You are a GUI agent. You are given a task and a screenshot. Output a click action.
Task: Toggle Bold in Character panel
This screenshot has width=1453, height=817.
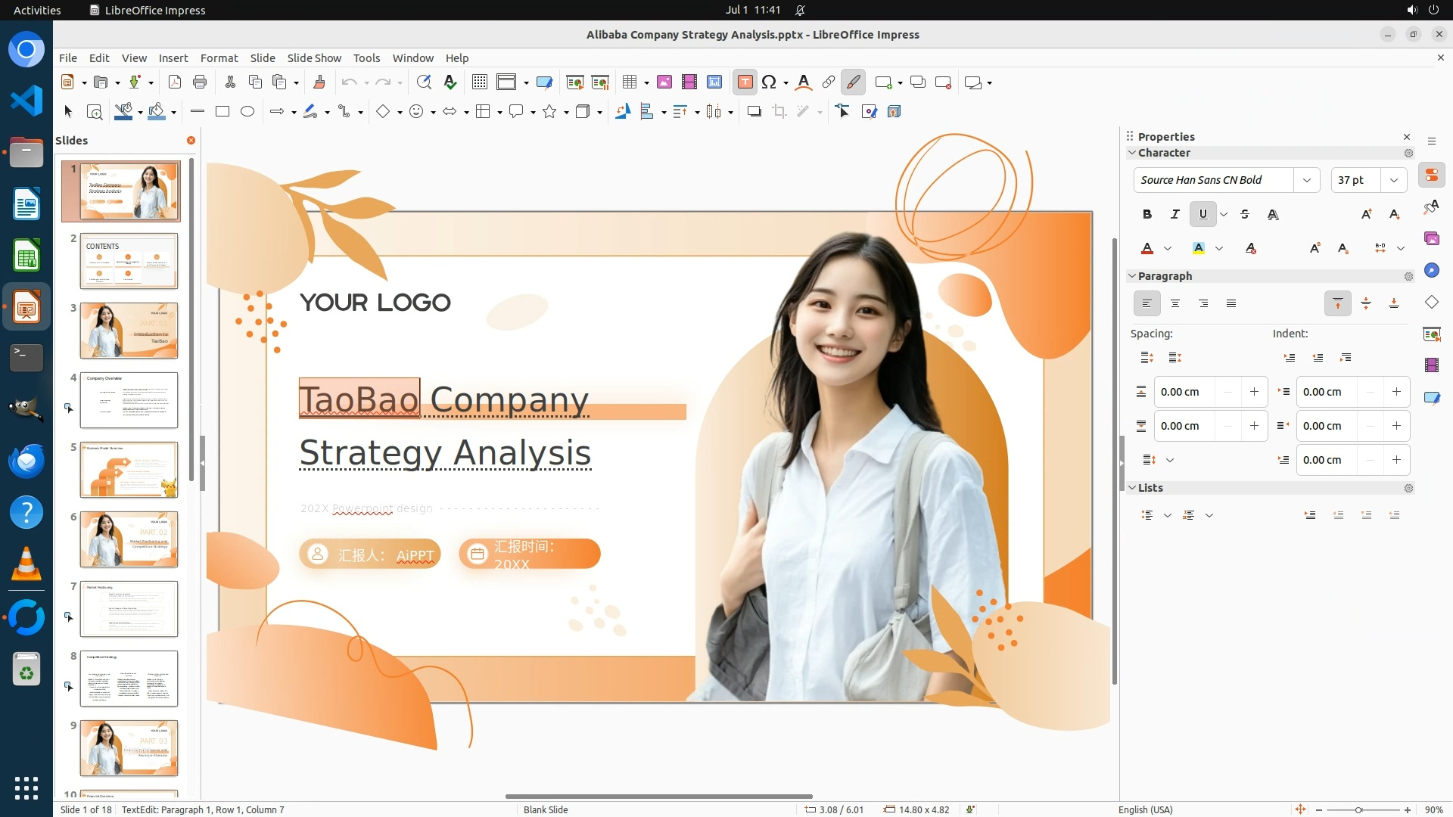coord(1147,214)
